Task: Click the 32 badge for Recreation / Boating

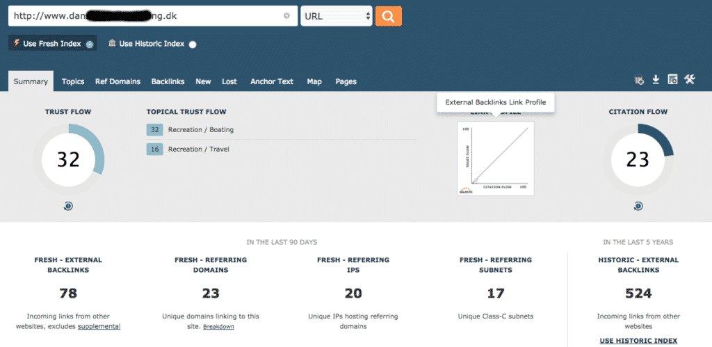Action: 154,129
